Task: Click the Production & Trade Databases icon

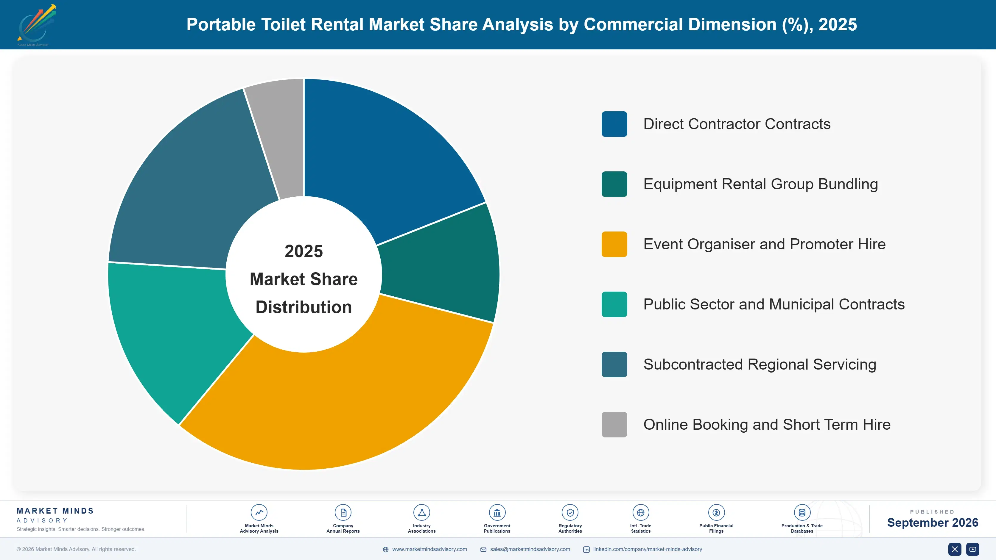Action: click(x=802, y=512)
